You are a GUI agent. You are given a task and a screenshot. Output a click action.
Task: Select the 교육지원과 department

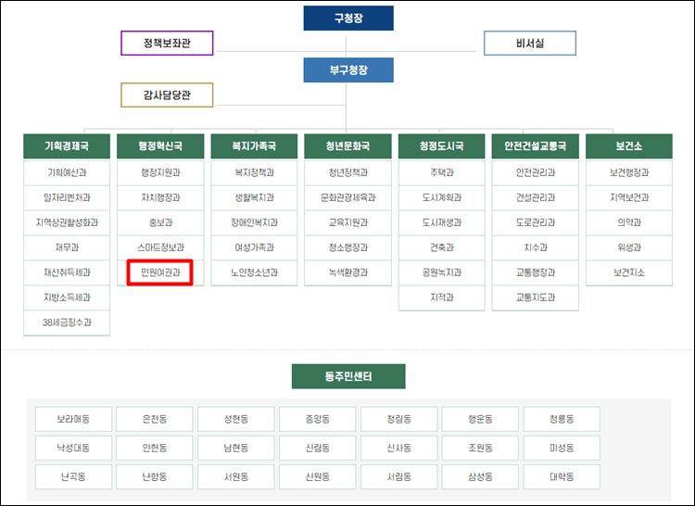coord(347,222)
